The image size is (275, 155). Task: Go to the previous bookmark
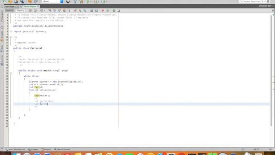tap(75, 10)
